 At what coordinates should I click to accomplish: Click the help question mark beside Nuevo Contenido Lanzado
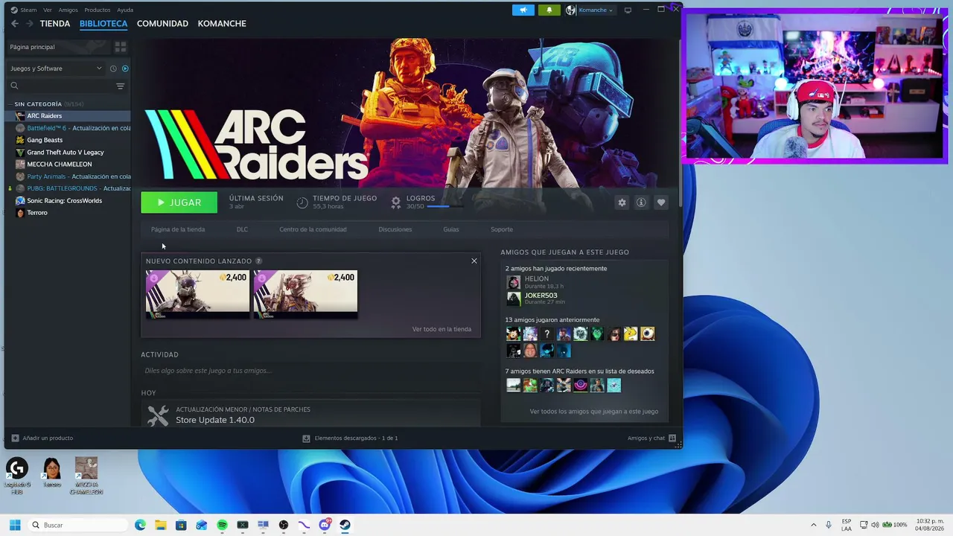coord(258,261)
